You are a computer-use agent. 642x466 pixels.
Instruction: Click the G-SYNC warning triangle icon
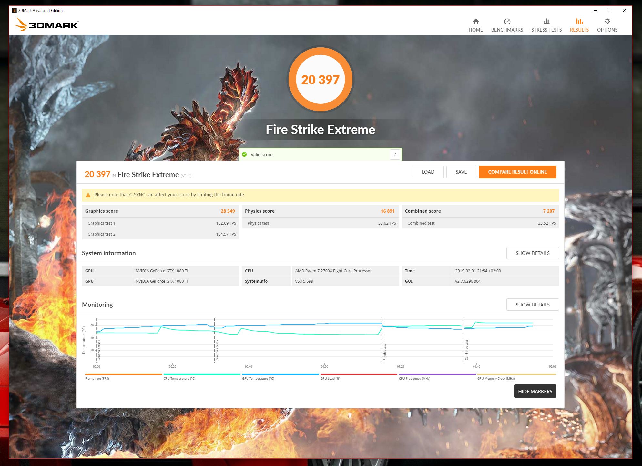[88, 195]
